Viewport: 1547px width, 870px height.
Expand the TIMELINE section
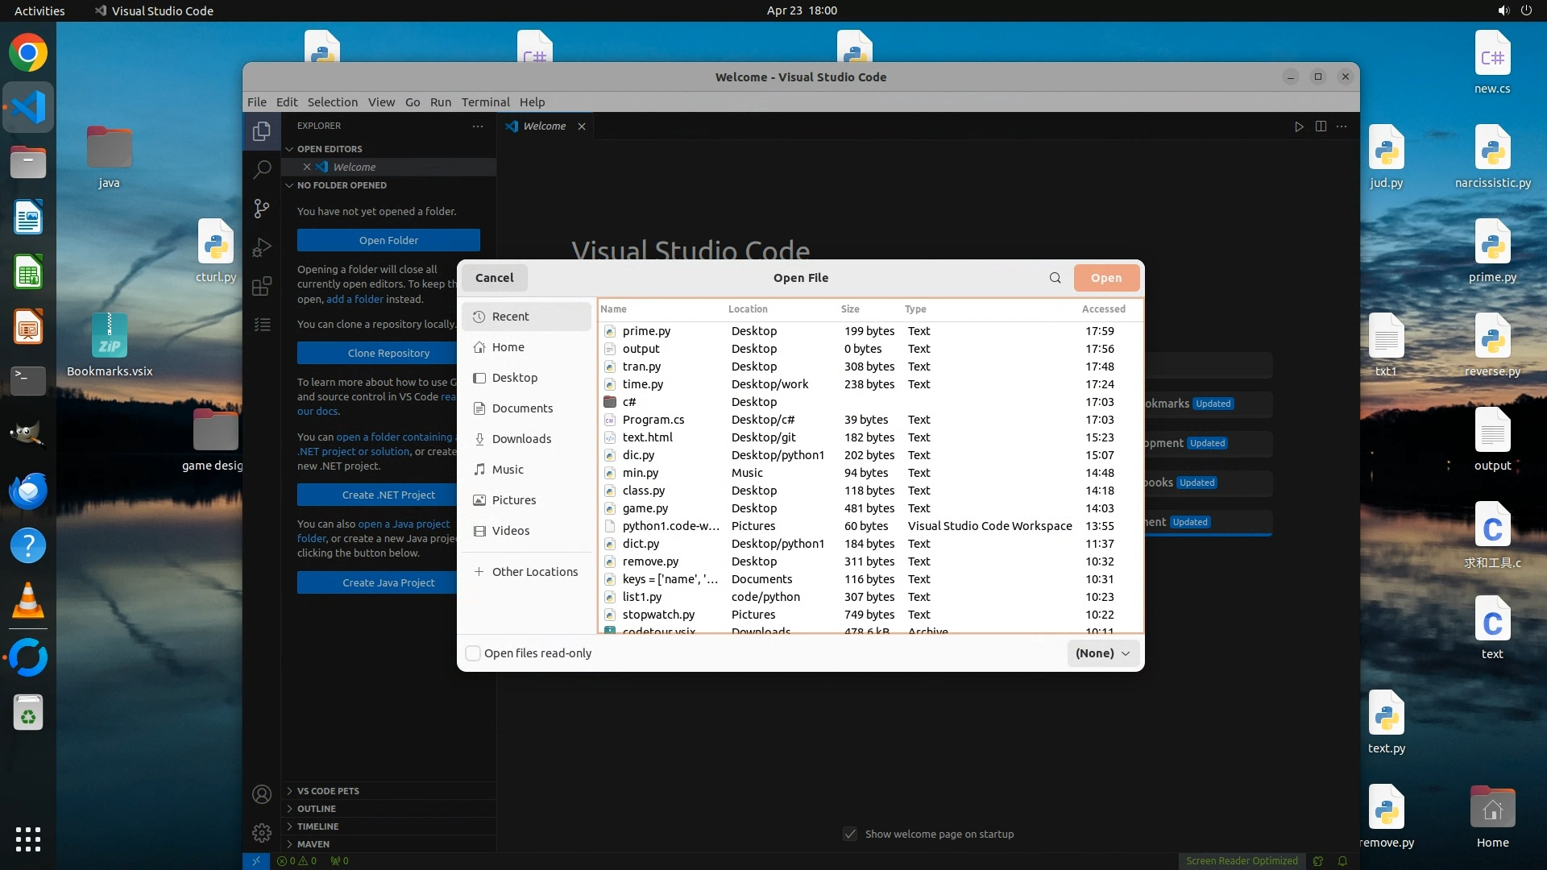point(317,826)
